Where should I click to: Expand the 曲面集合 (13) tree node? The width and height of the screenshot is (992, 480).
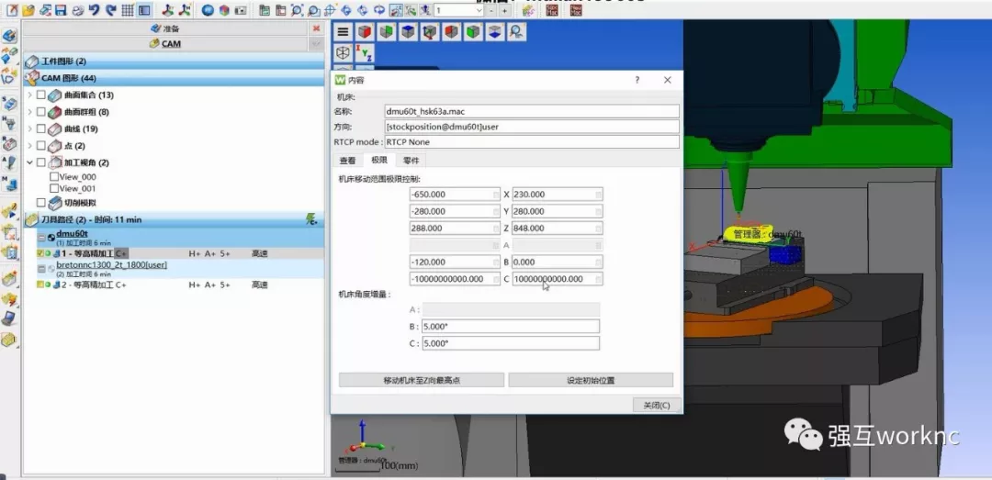point(29,95)
